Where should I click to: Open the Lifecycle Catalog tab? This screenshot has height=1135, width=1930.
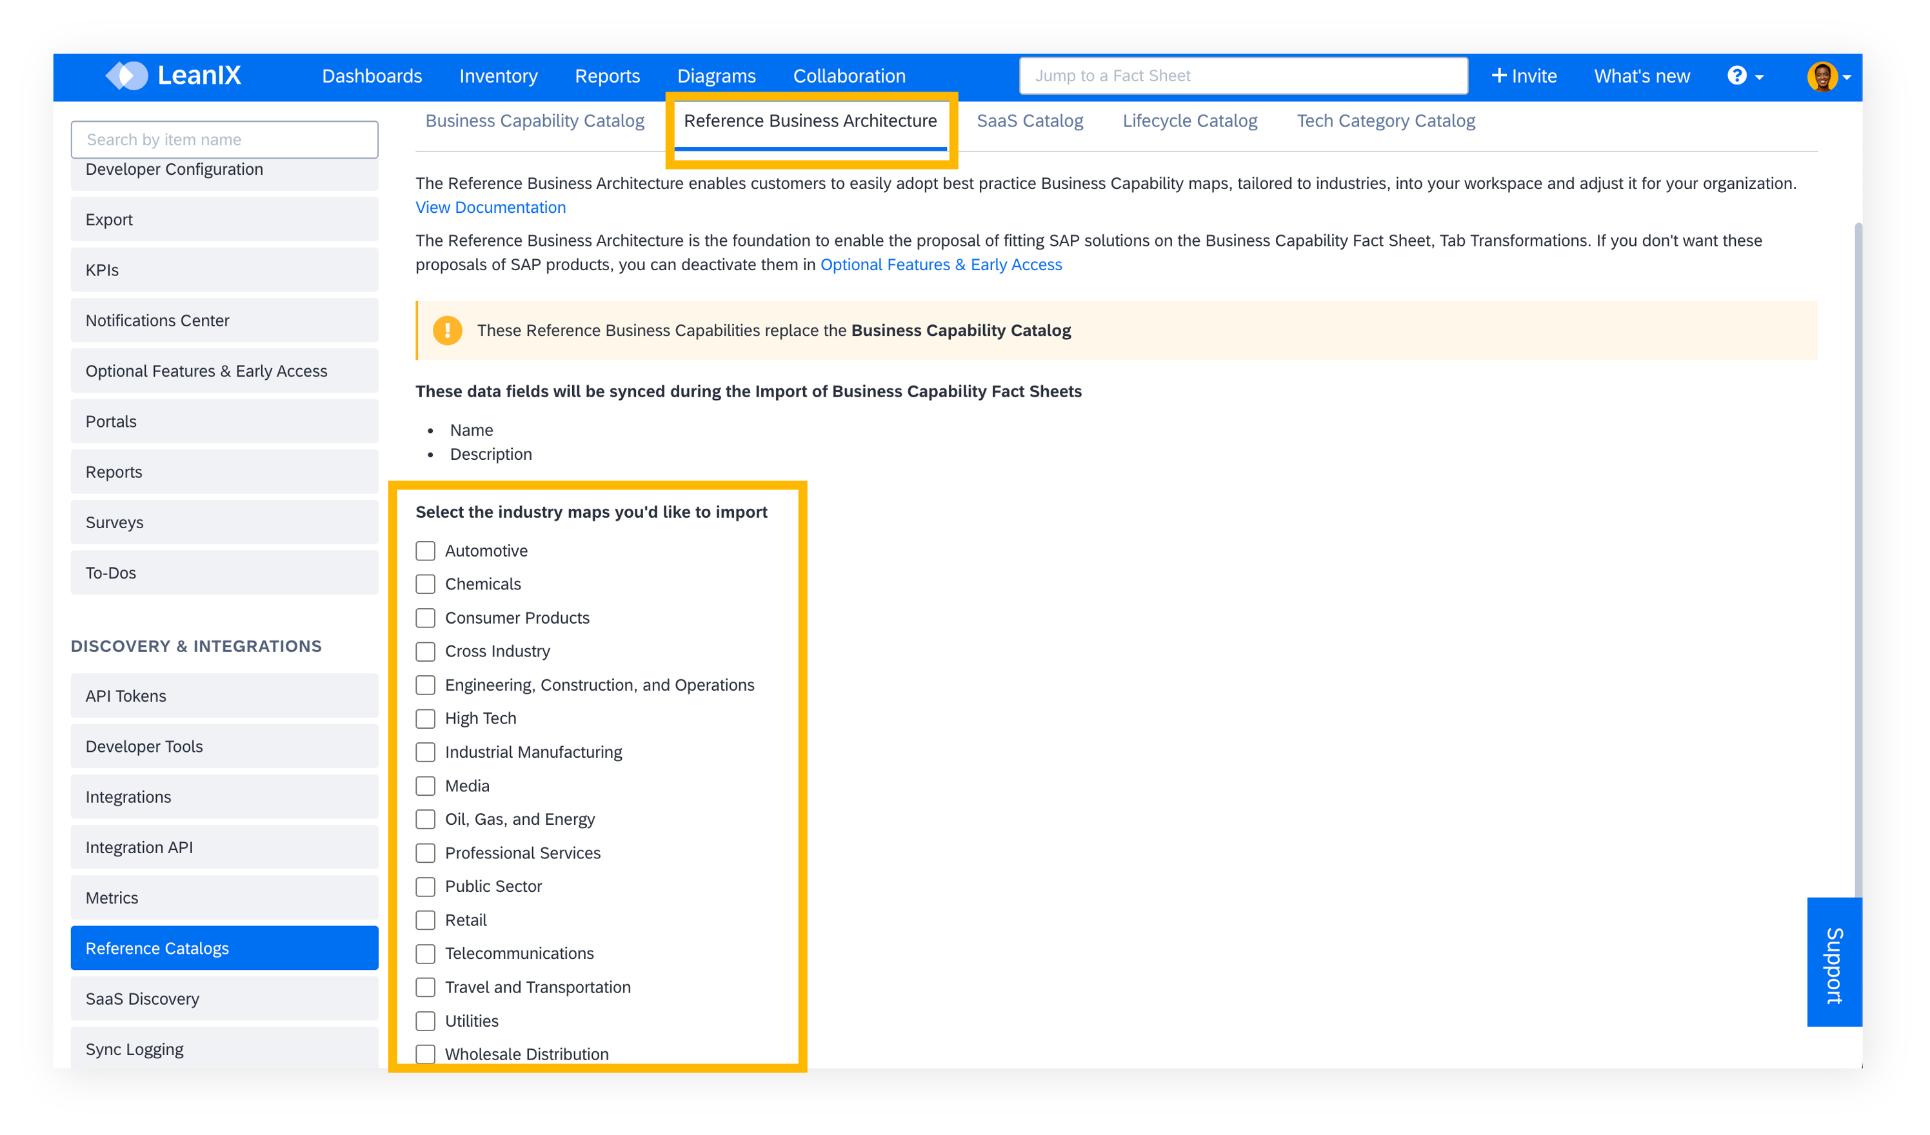pyautogui.click(x=1190, y=121)
